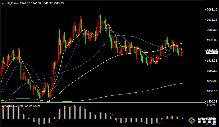Click the 1830.10 price axis label
219x127 pixels.
(212, 91)
